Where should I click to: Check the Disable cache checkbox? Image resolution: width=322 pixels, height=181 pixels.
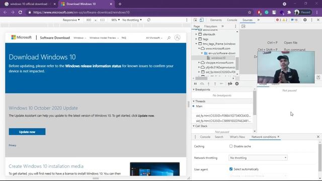tap(231, 146)
